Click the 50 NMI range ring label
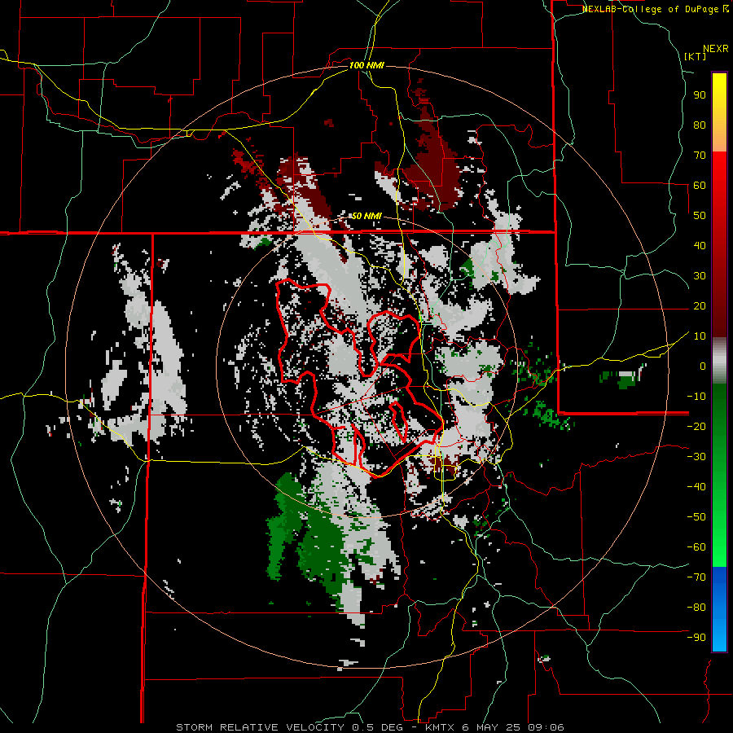This screenshot has width=733, height=733. tap(366, 216)
